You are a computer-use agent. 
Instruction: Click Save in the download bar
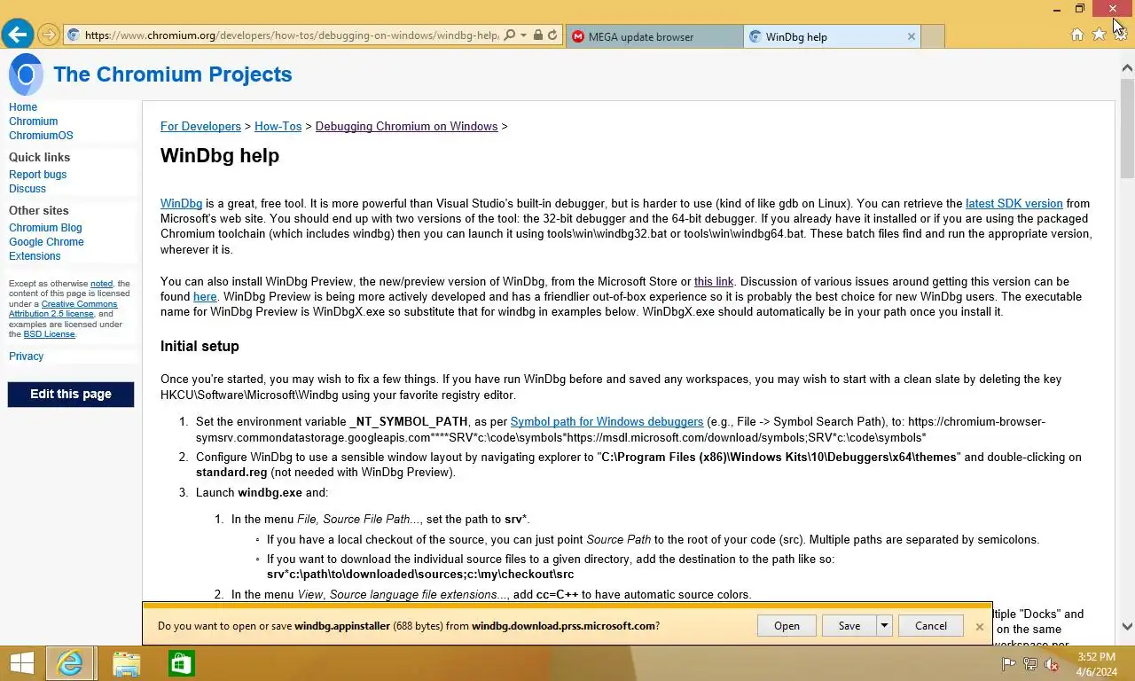pos(849,626)
